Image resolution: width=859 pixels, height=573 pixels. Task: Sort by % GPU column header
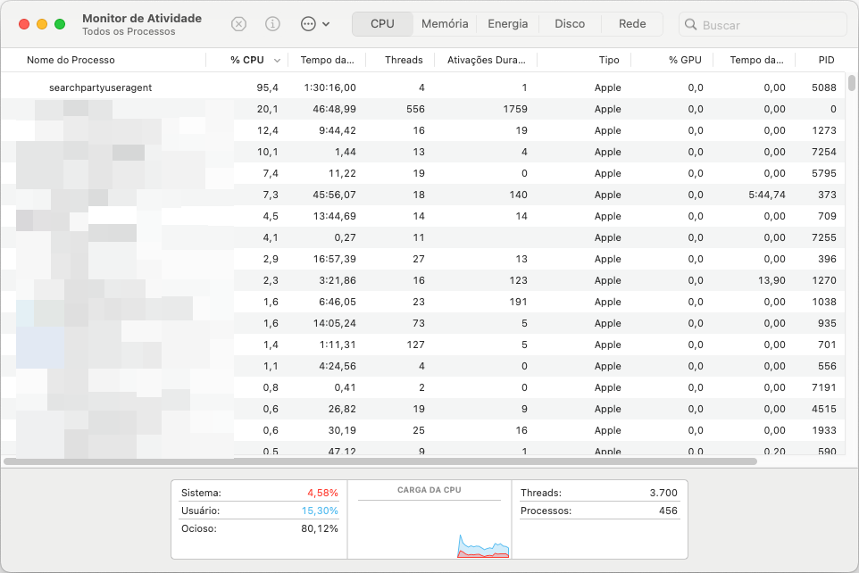pyautogui.click(x=685, y=60)
